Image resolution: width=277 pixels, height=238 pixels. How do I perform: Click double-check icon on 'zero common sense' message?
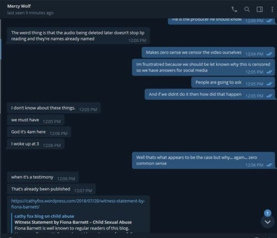[x=269, y=165]
